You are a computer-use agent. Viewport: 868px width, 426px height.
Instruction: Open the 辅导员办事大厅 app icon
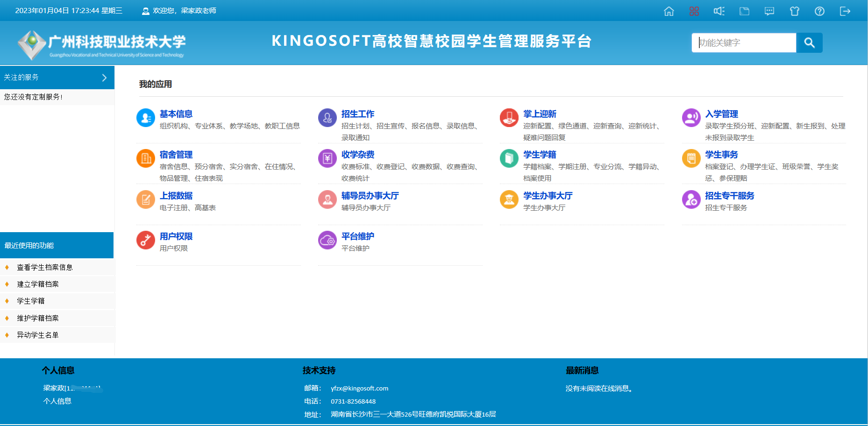(x=327, y=199)
